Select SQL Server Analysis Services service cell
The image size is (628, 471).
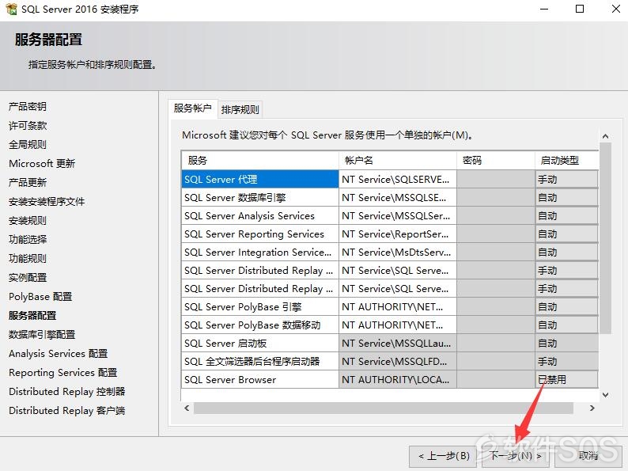(x=260, y=215)
